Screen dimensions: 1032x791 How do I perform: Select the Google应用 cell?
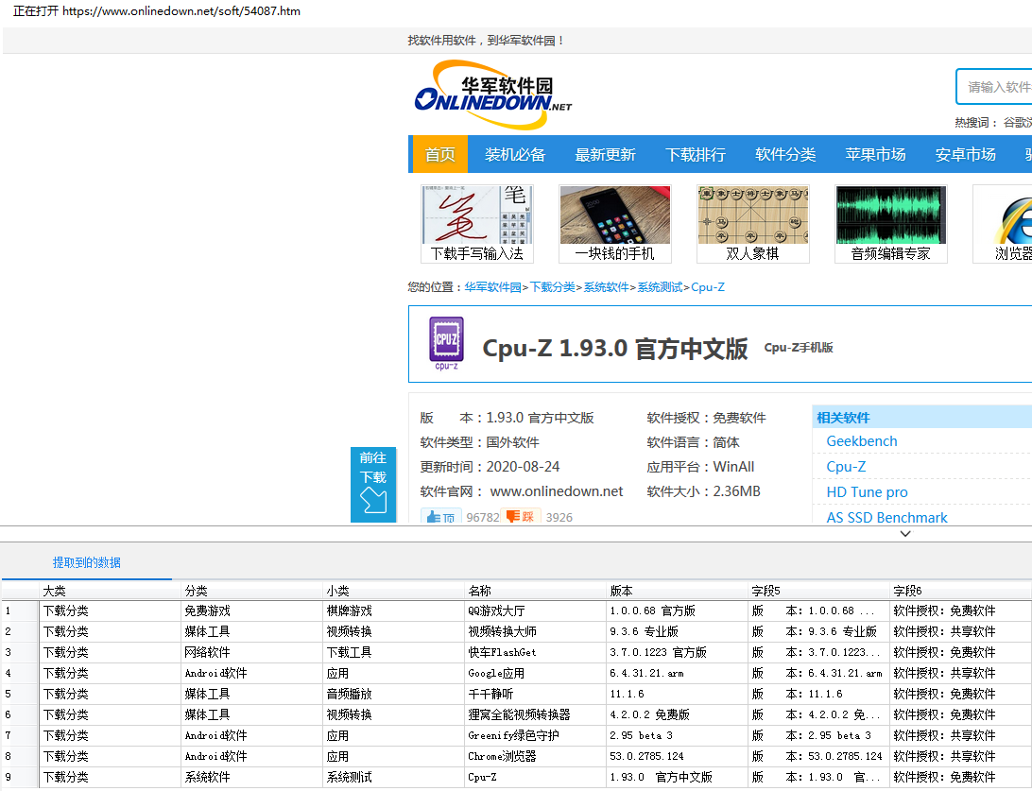click(536, 673)
